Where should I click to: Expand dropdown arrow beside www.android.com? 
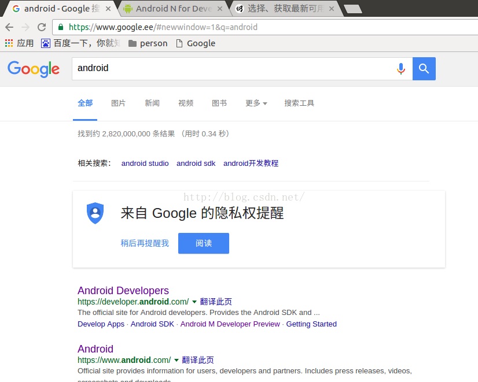[x=176, y=361]
